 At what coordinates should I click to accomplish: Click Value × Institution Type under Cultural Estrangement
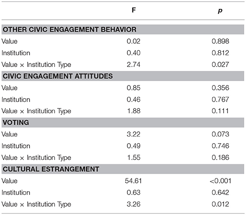point(37,204)
